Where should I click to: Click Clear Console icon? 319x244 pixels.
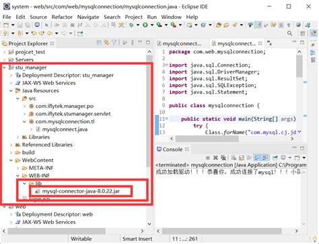coord(234,158)
